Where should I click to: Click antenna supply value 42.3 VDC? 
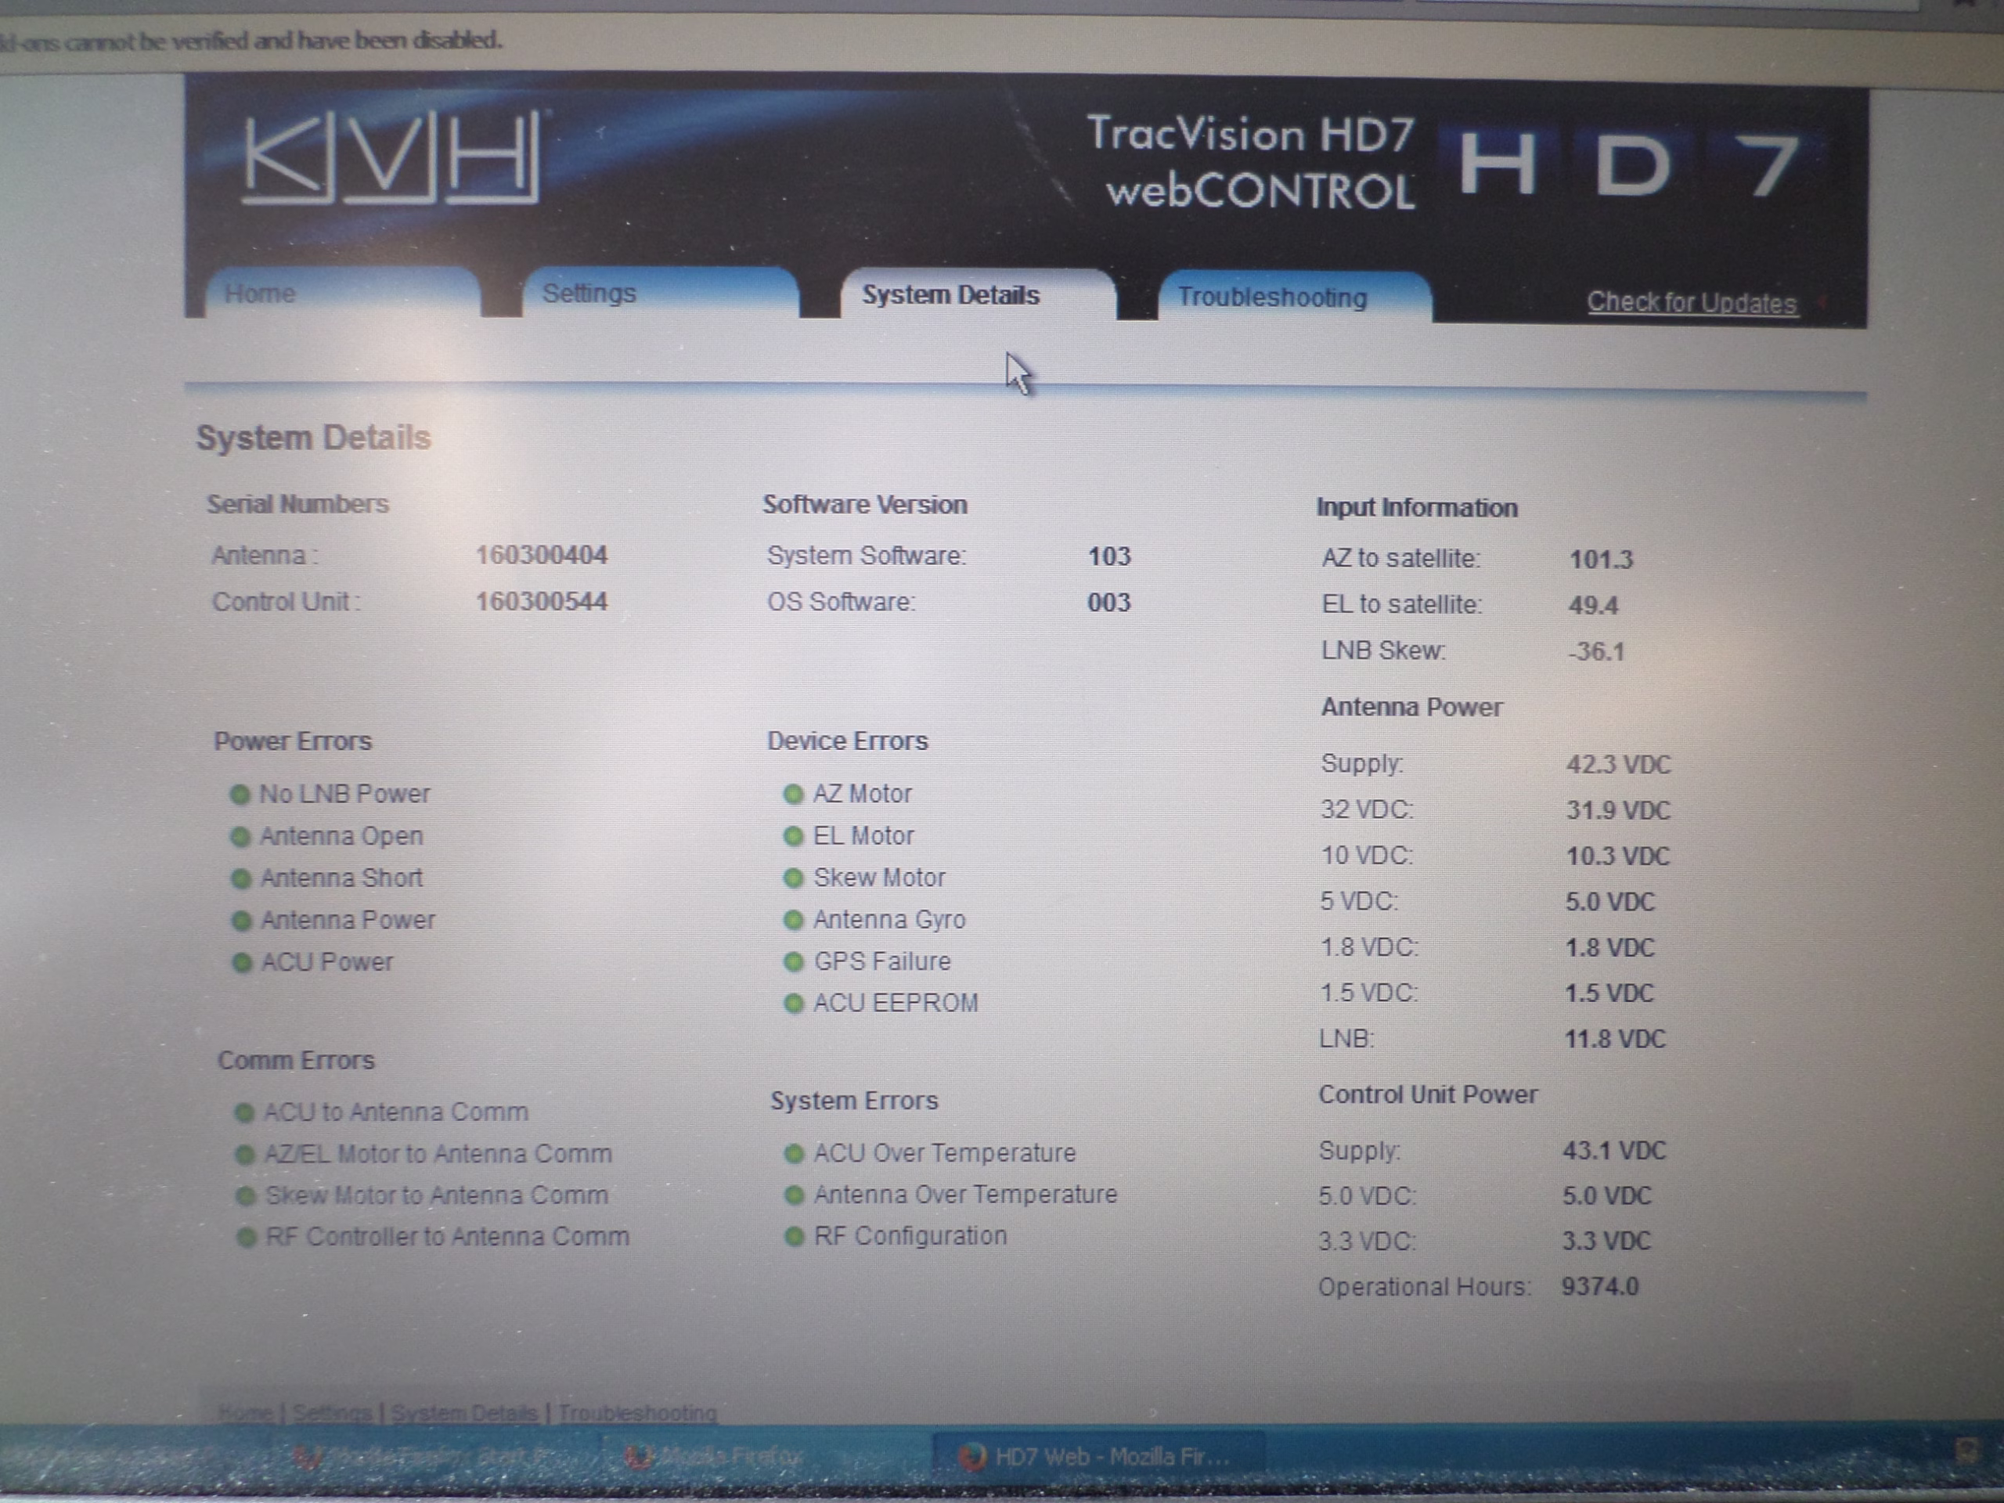[1618, 765]
